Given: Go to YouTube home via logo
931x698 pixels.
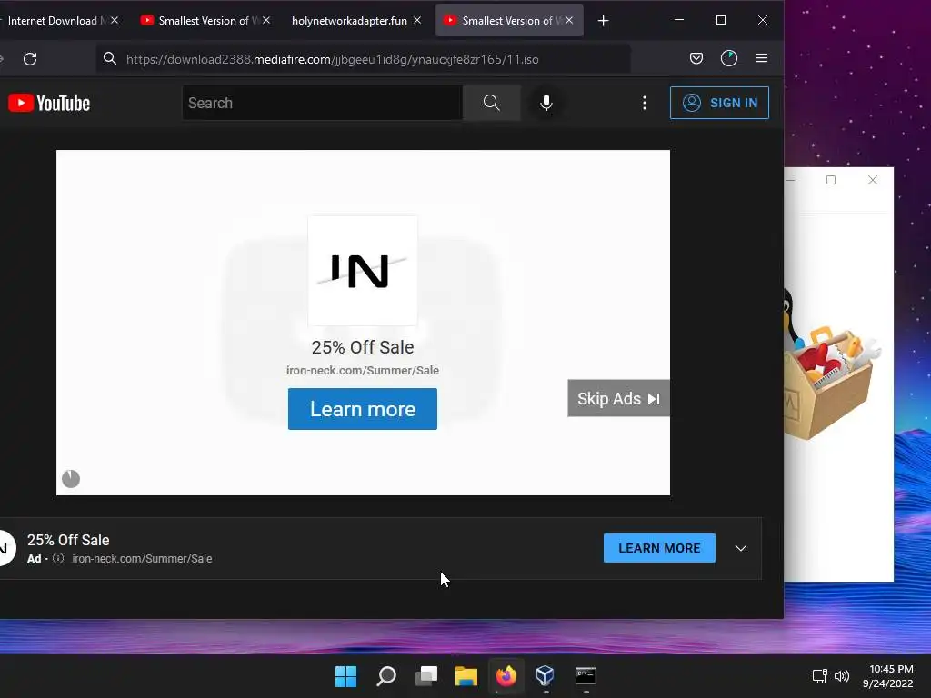Looking at the screenshot, I should [49, 104].
